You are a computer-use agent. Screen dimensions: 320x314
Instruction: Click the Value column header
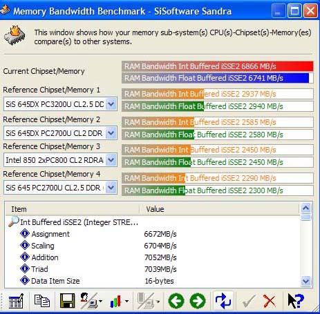(x=220, y=209)
